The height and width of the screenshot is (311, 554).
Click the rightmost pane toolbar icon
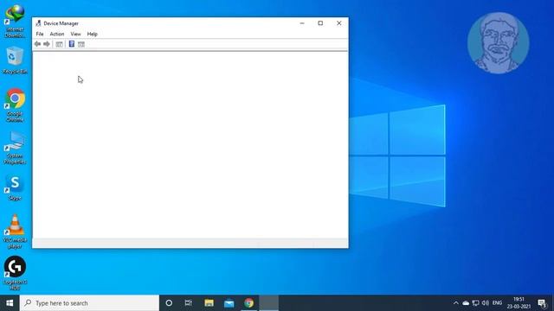coord(81,44)
